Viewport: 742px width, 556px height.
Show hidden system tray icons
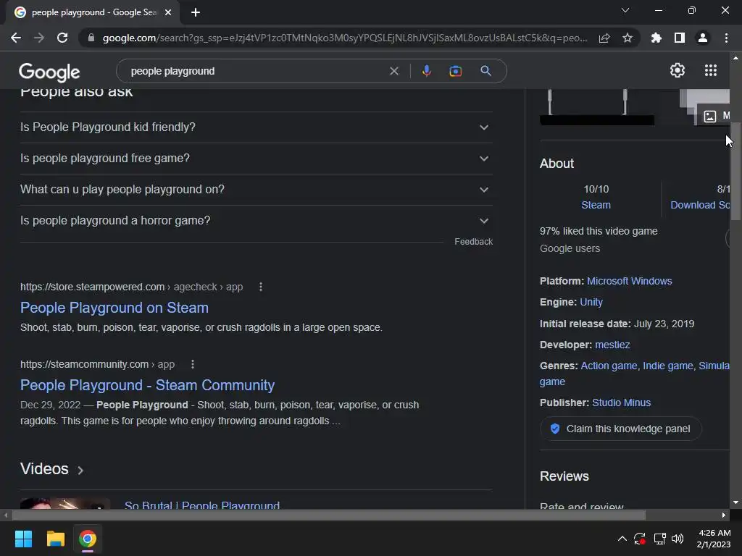coord(622,539)
